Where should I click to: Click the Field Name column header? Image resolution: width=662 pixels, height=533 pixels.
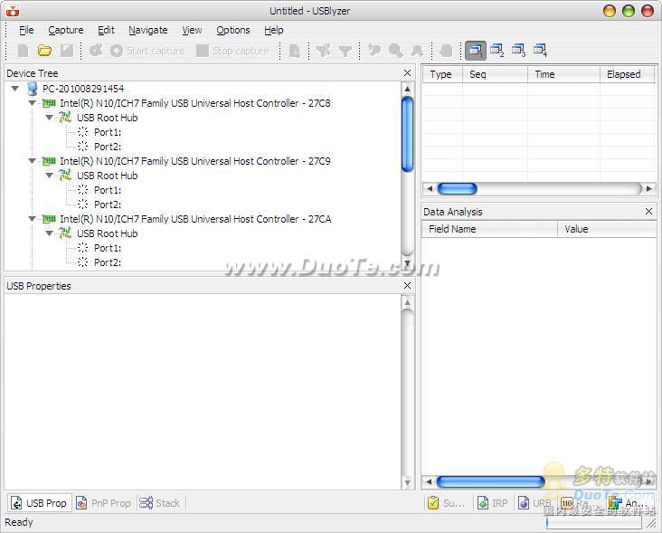[x=490, y=229]
